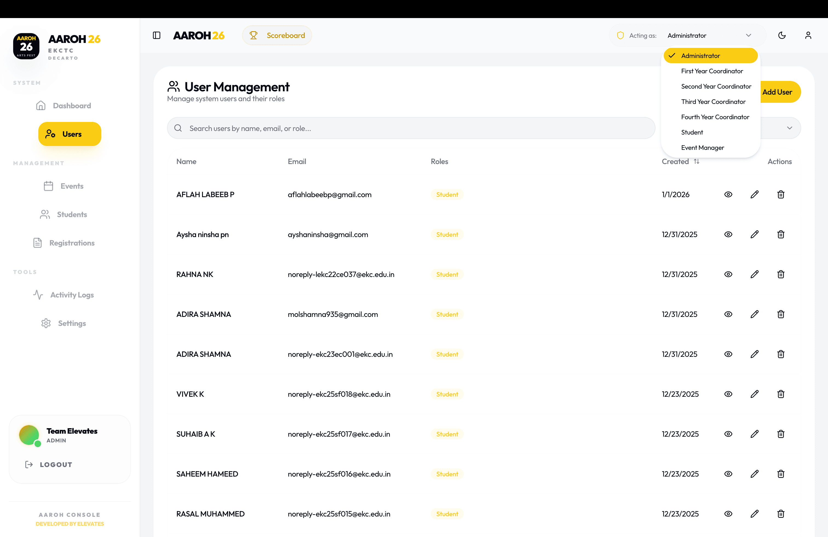Click the Roles column header
The image size is (828, 537).
pyautogui.click(x=439, y=162)
